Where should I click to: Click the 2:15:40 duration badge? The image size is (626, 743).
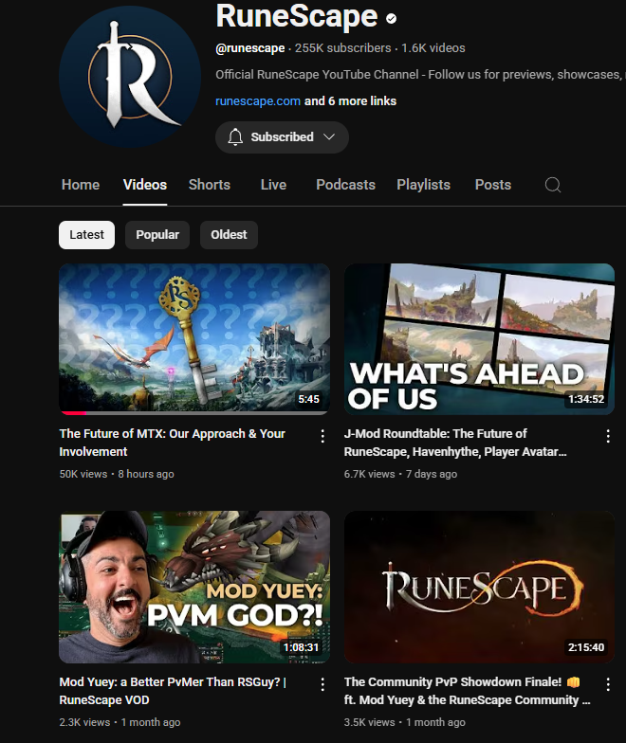tap(586, 647)
